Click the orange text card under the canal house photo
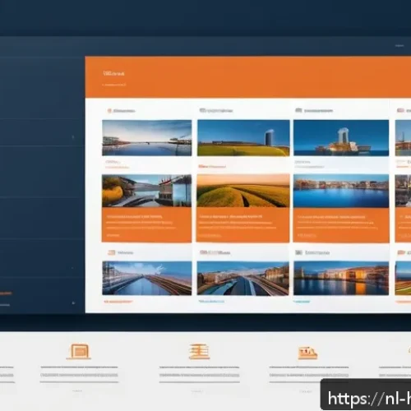Image resolution: width=411 pixels, height=411 pixels. (146, 225)
